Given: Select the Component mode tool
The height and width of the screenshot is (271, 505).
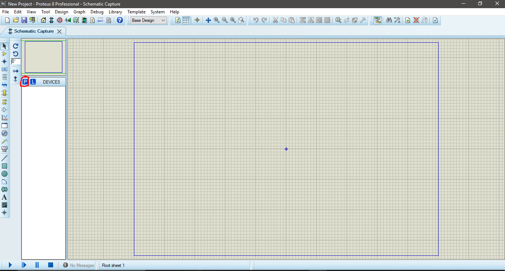Looking at the screenshot, I should coord(4,54).
